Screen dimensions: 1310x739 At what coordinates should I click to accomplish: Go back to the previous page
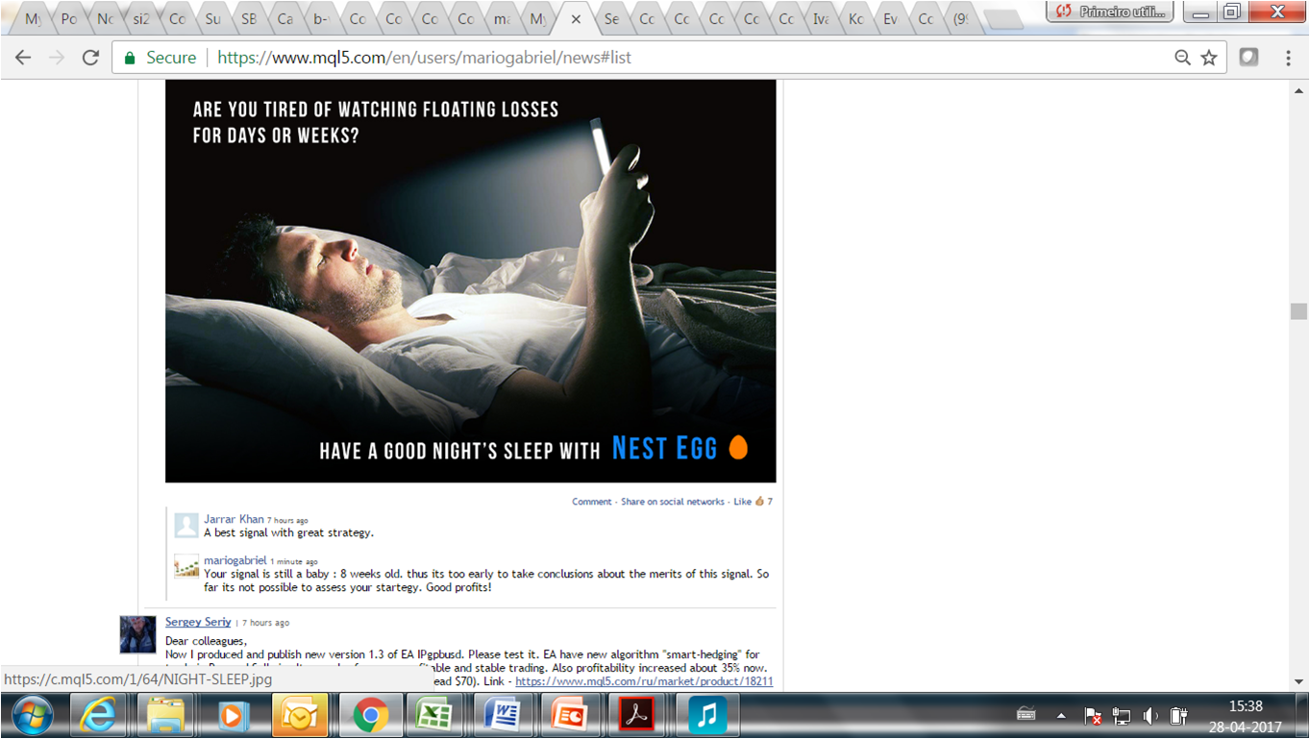(23, 58)
